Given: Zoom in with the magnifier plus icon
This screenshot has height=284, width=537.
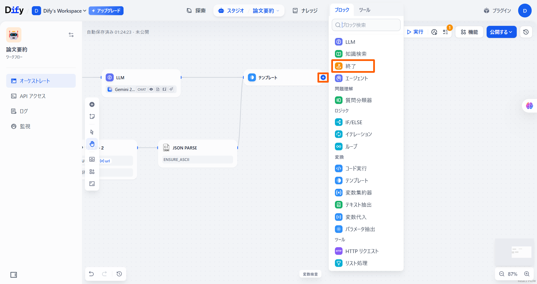Looking at the screenshot, I should pos(527,274).
